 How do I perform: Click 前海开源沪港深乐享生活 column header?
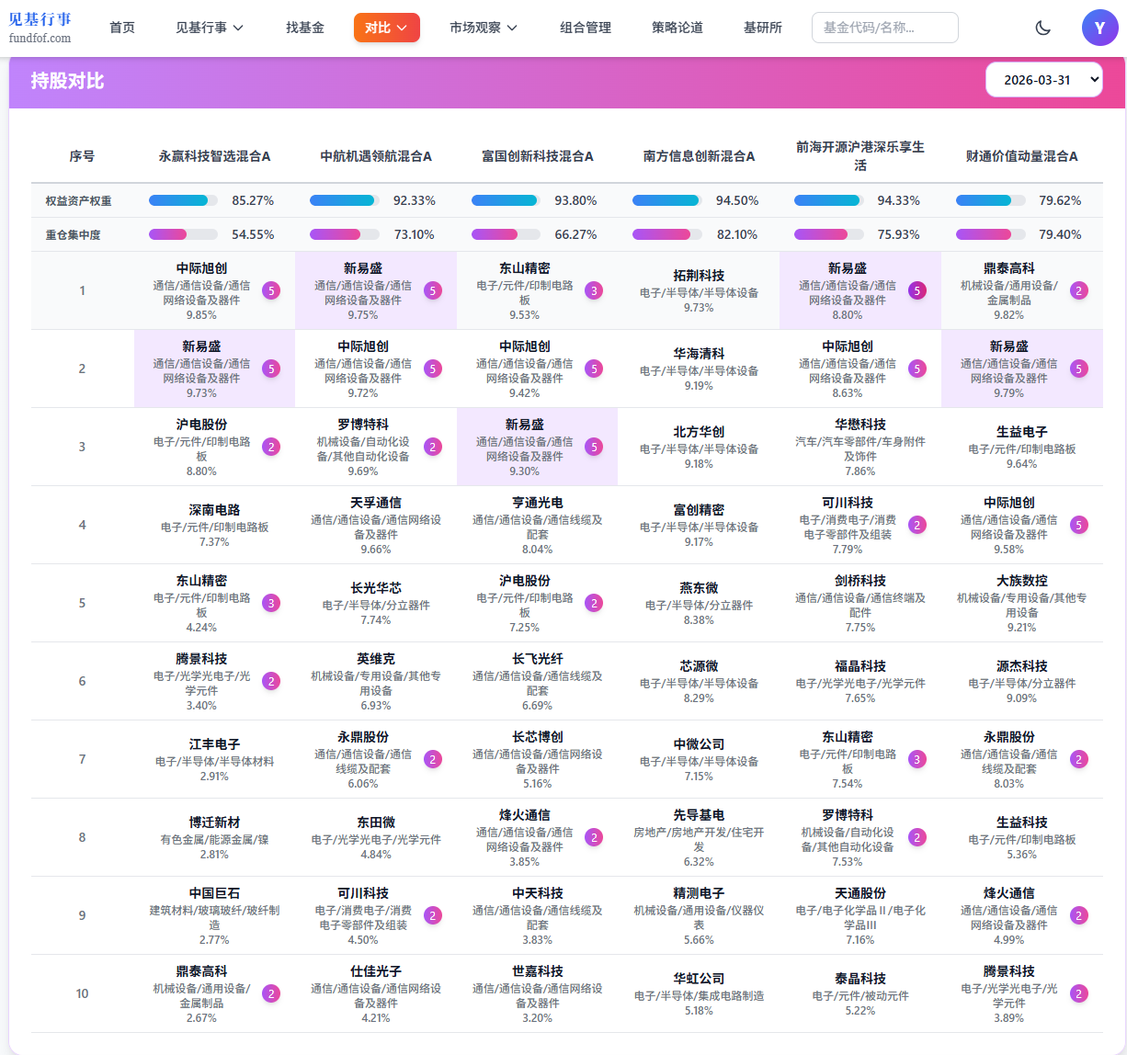coord(860,156)
